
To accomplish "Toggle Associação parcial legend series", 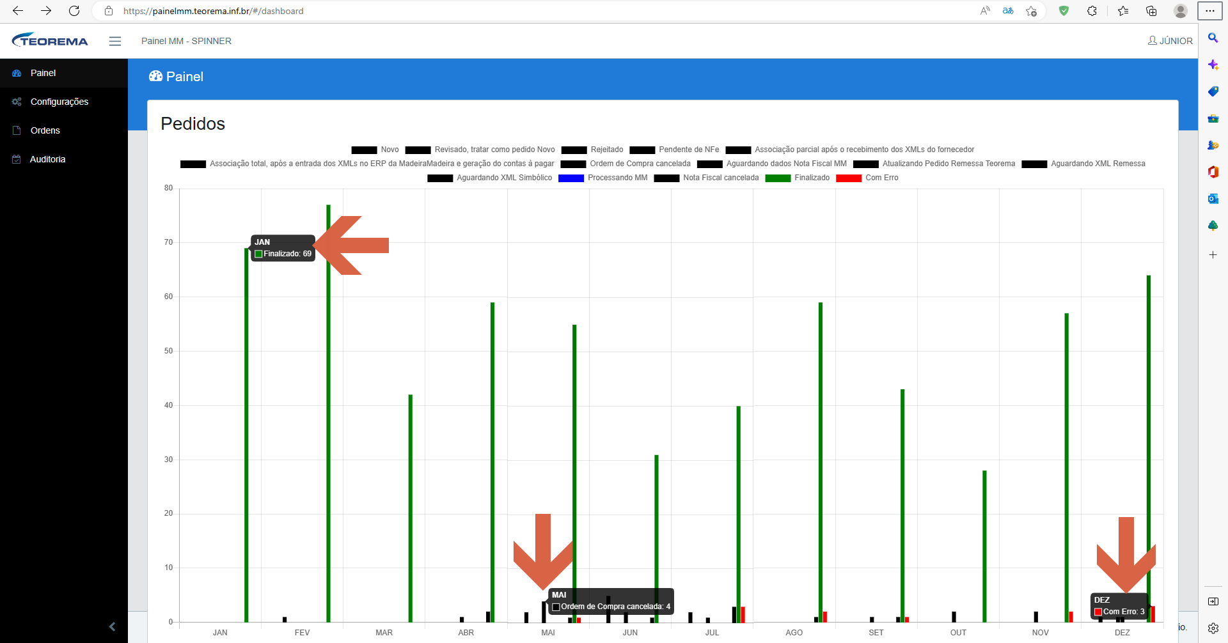I will (x=850, y=150).
